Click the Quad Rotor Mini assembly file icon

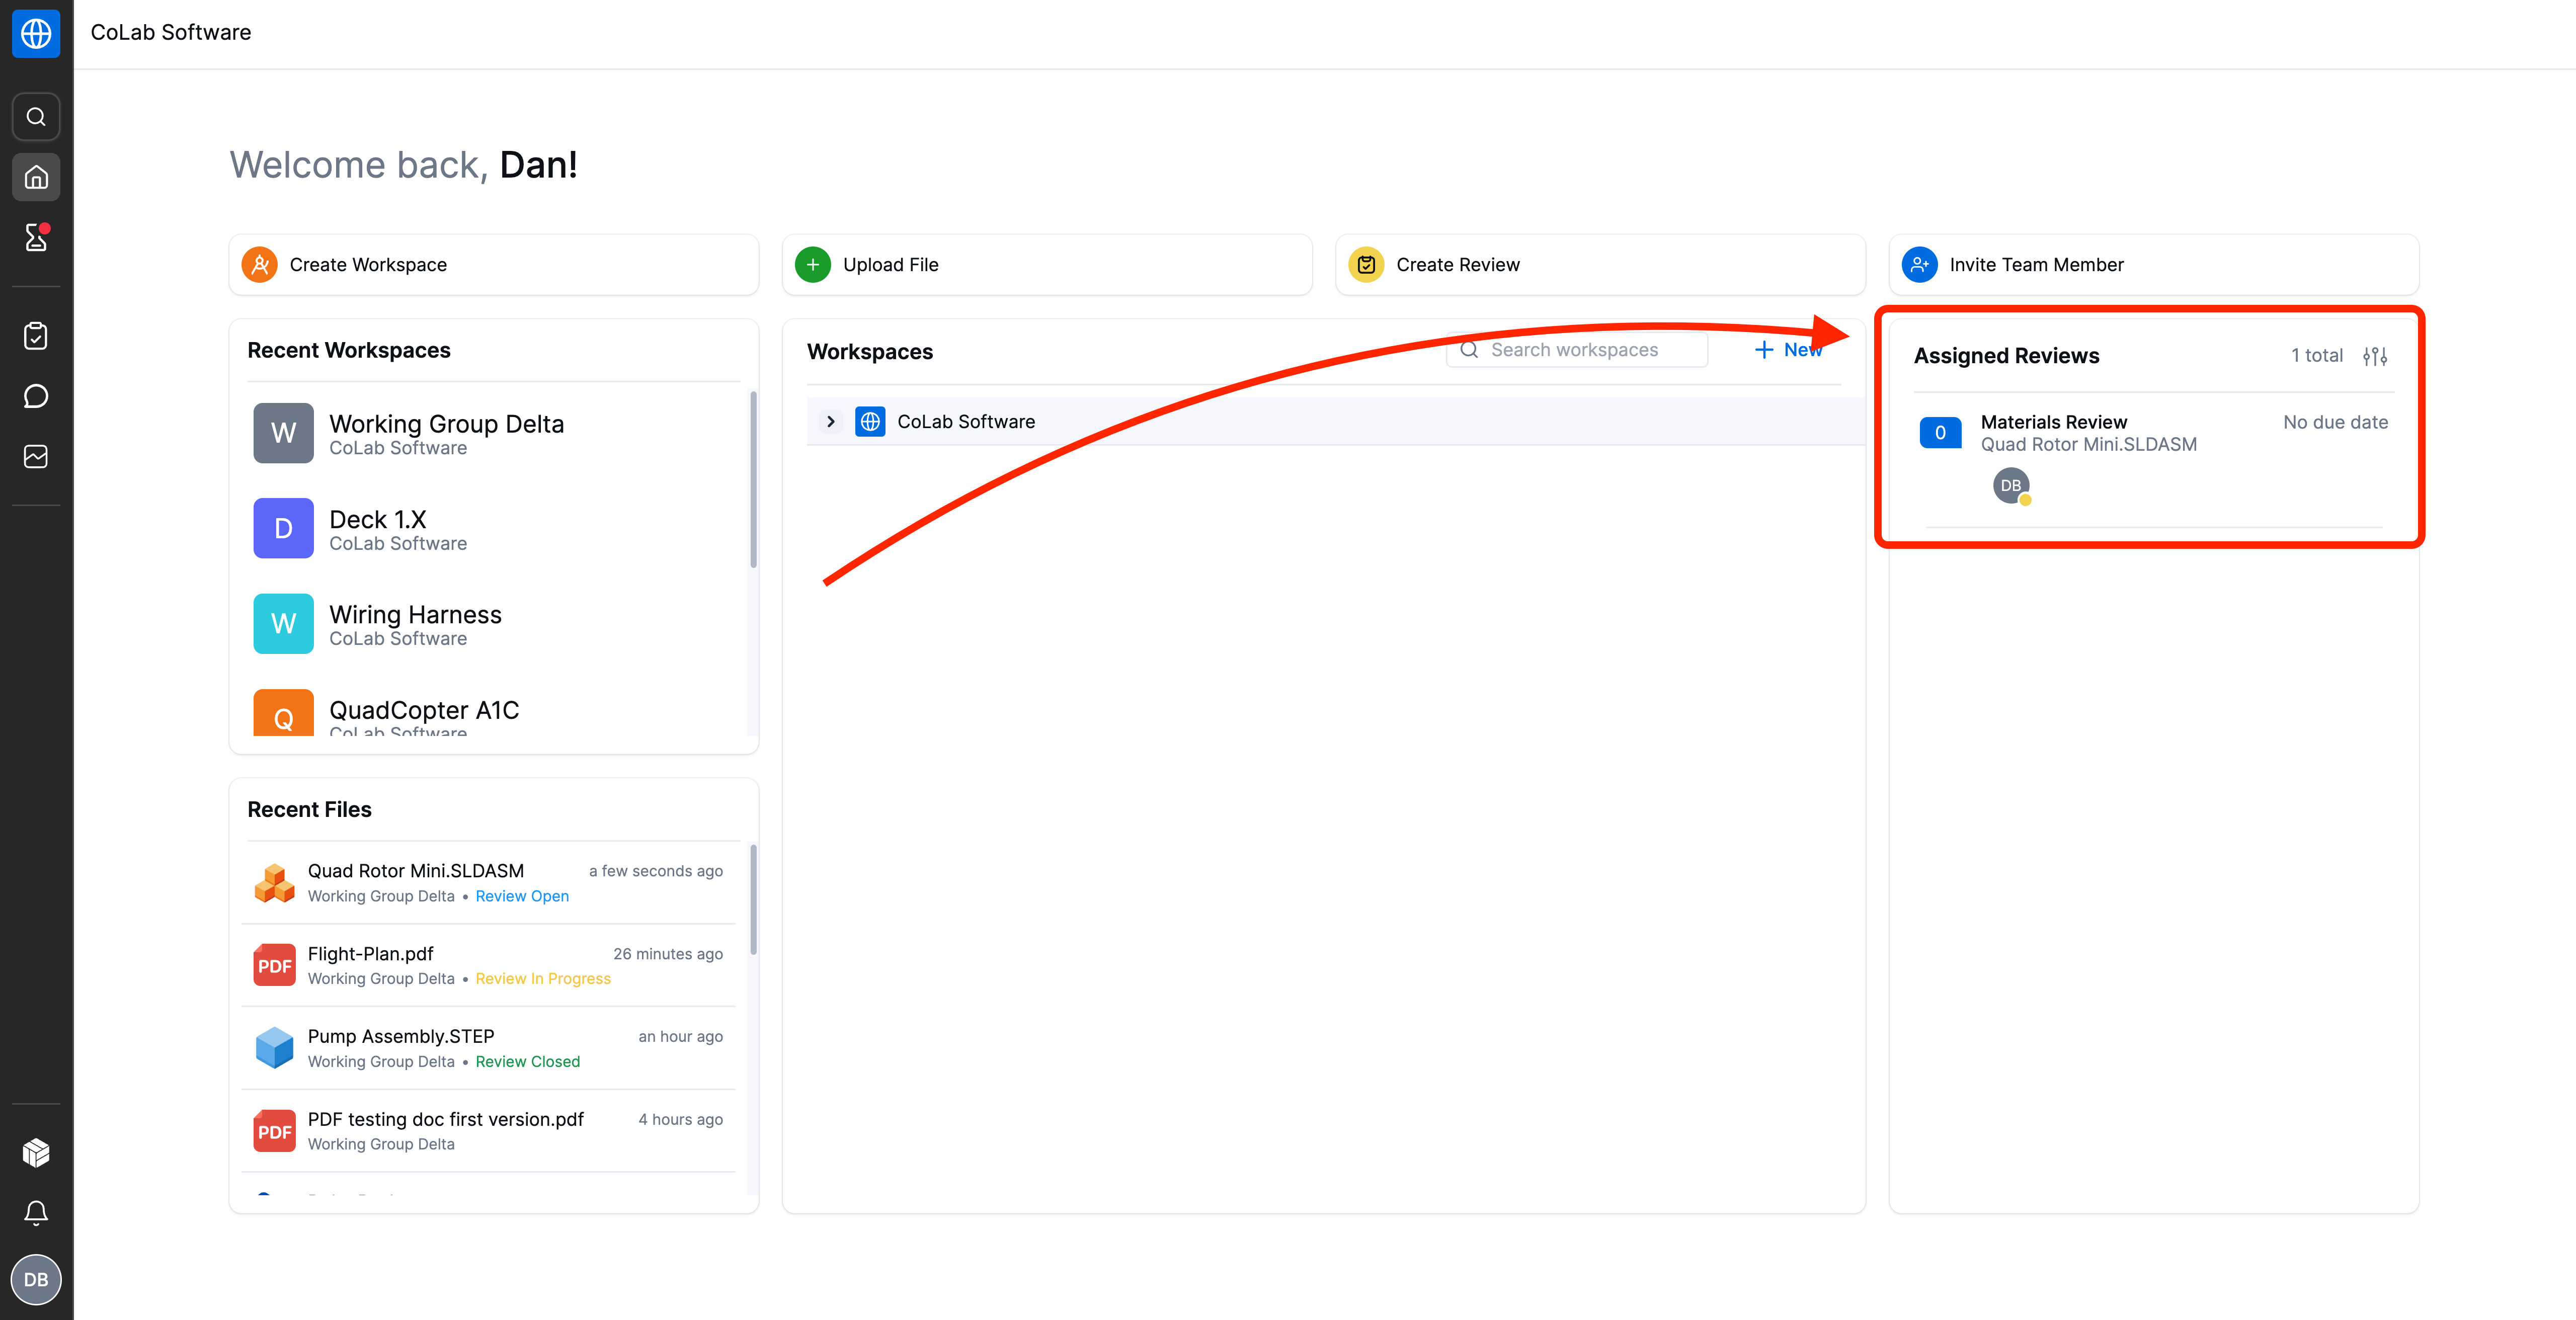pyautogui.click(x=274, y=883)
